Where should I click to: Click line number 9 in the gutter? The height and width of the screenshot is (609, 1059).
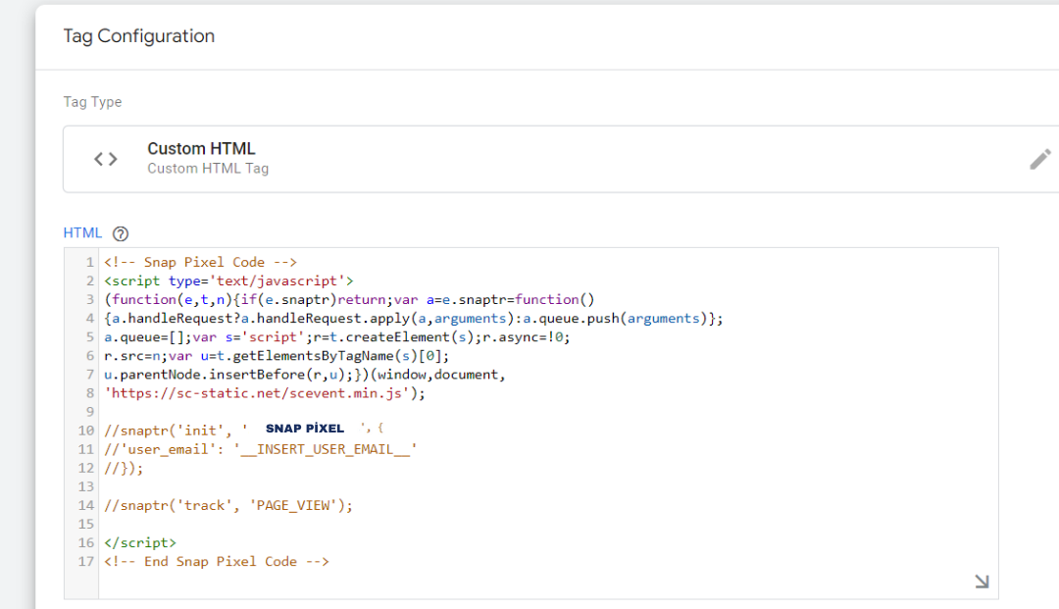pos(90,412)
